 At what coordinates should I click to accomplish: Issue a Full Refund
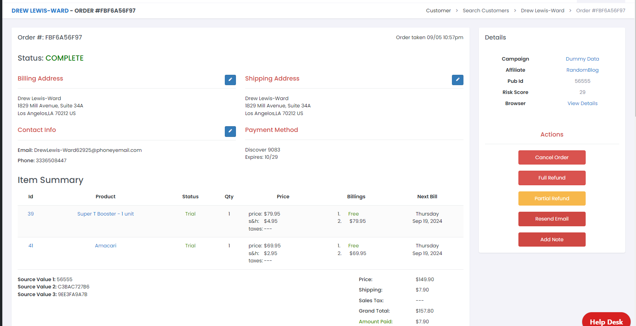pyautogui.click(x=551, y=178)
